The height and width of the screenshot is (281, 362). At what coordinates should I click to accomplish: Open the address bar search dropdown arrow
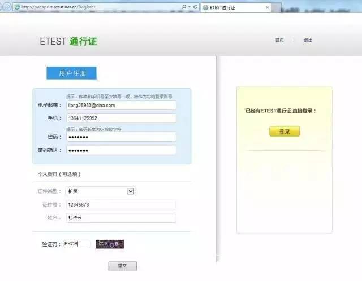coord(189,7)
